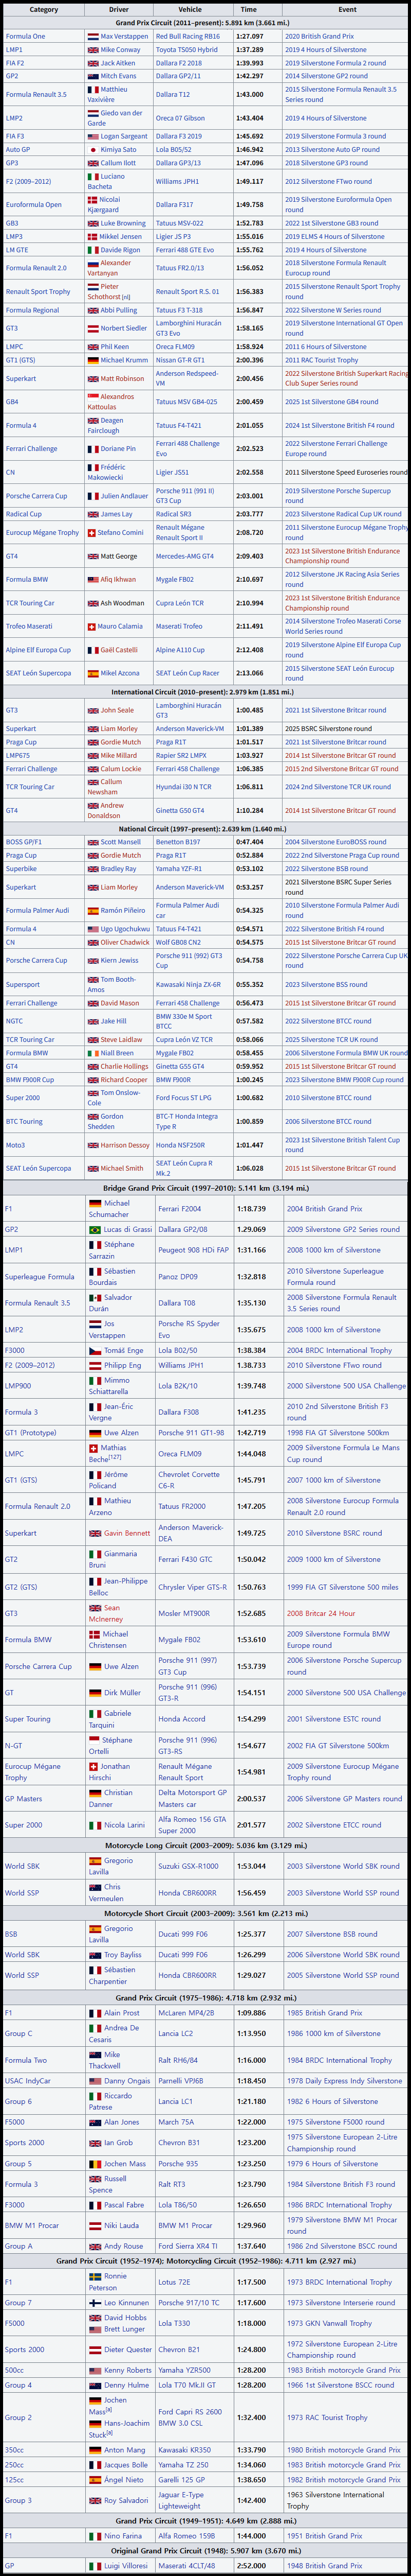The height and width of the screenshot is (2576, 411).
Task: Click the Austrian flag beside Philipp Eng
Action: pyautogui.click(x=96, y=1365)
